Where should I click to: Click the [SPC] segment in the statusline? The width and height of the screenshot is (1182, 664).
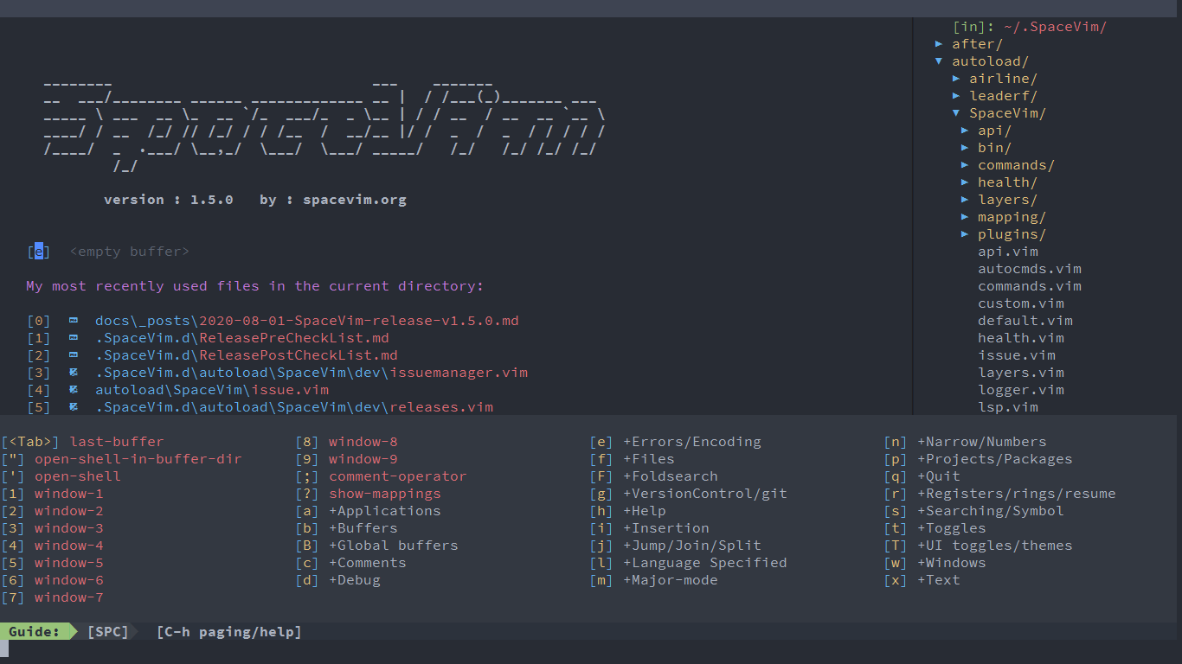[x=107, y=631]
